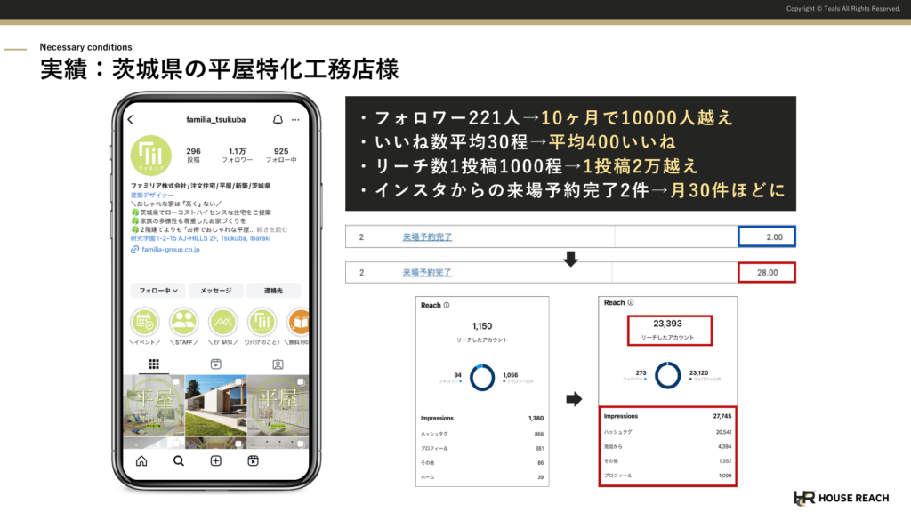Click the donut chart in 23,393 panel
Screen dimensions: 911x512
(x=667, y=375)
